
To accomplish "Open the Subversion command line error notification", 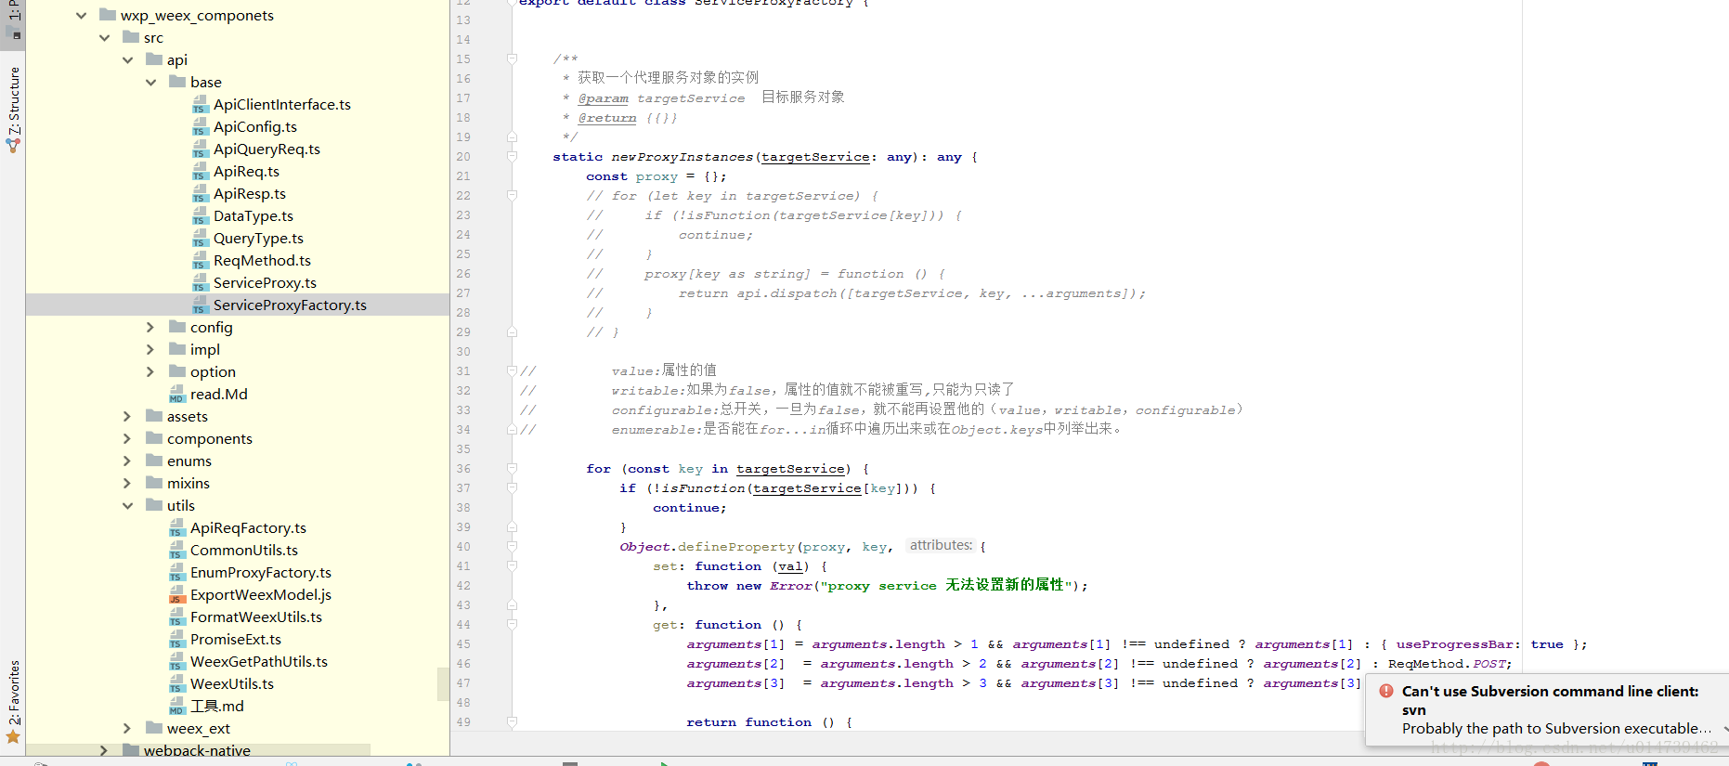I will click(1547, 710).
